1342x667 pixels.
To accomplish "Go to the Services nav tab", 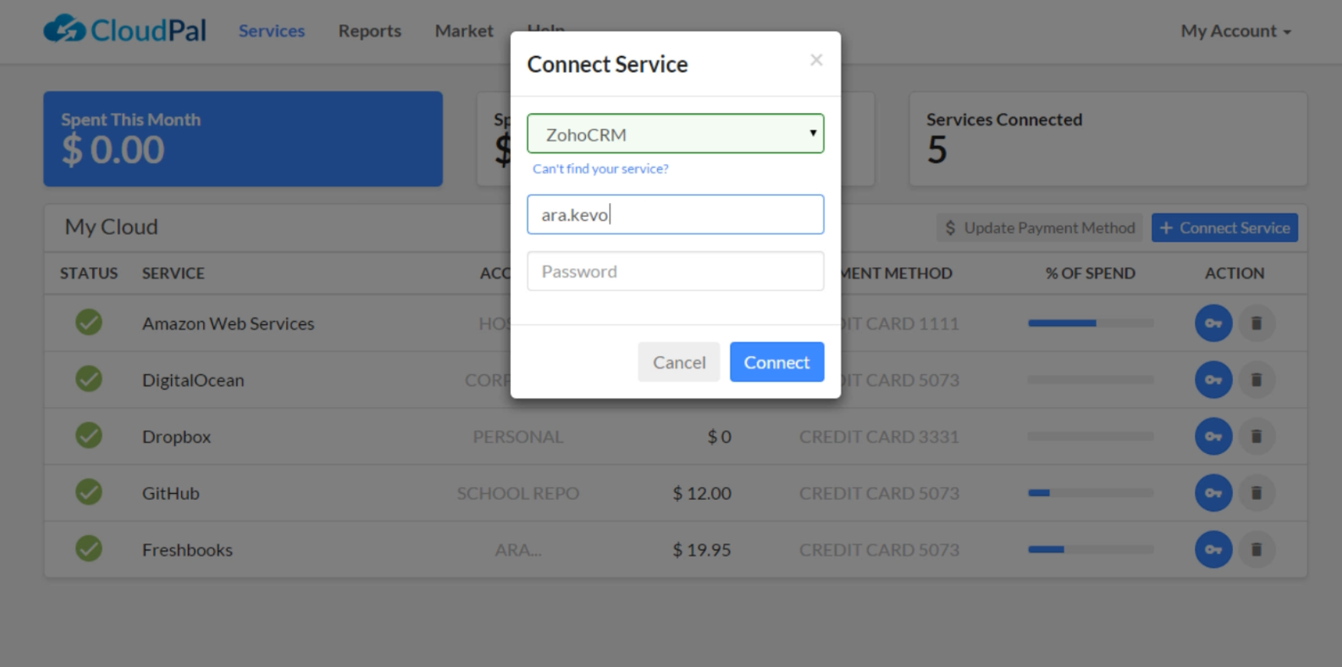I will (271, 31).
